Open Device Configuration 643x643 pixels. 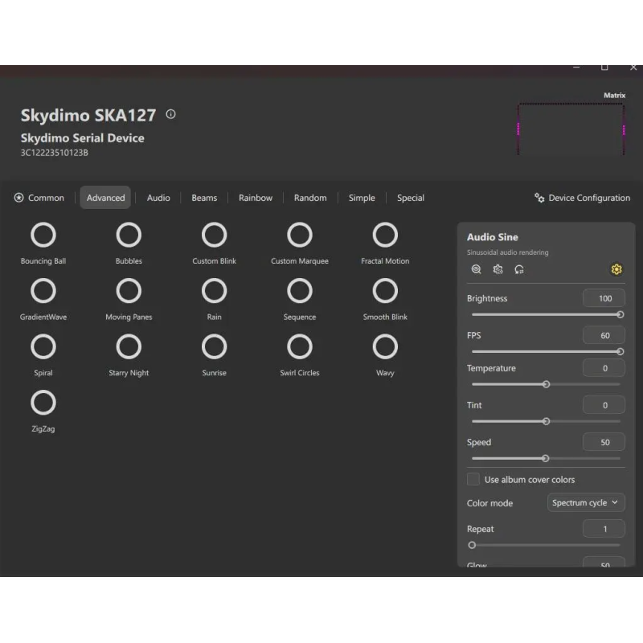[582, 198]
